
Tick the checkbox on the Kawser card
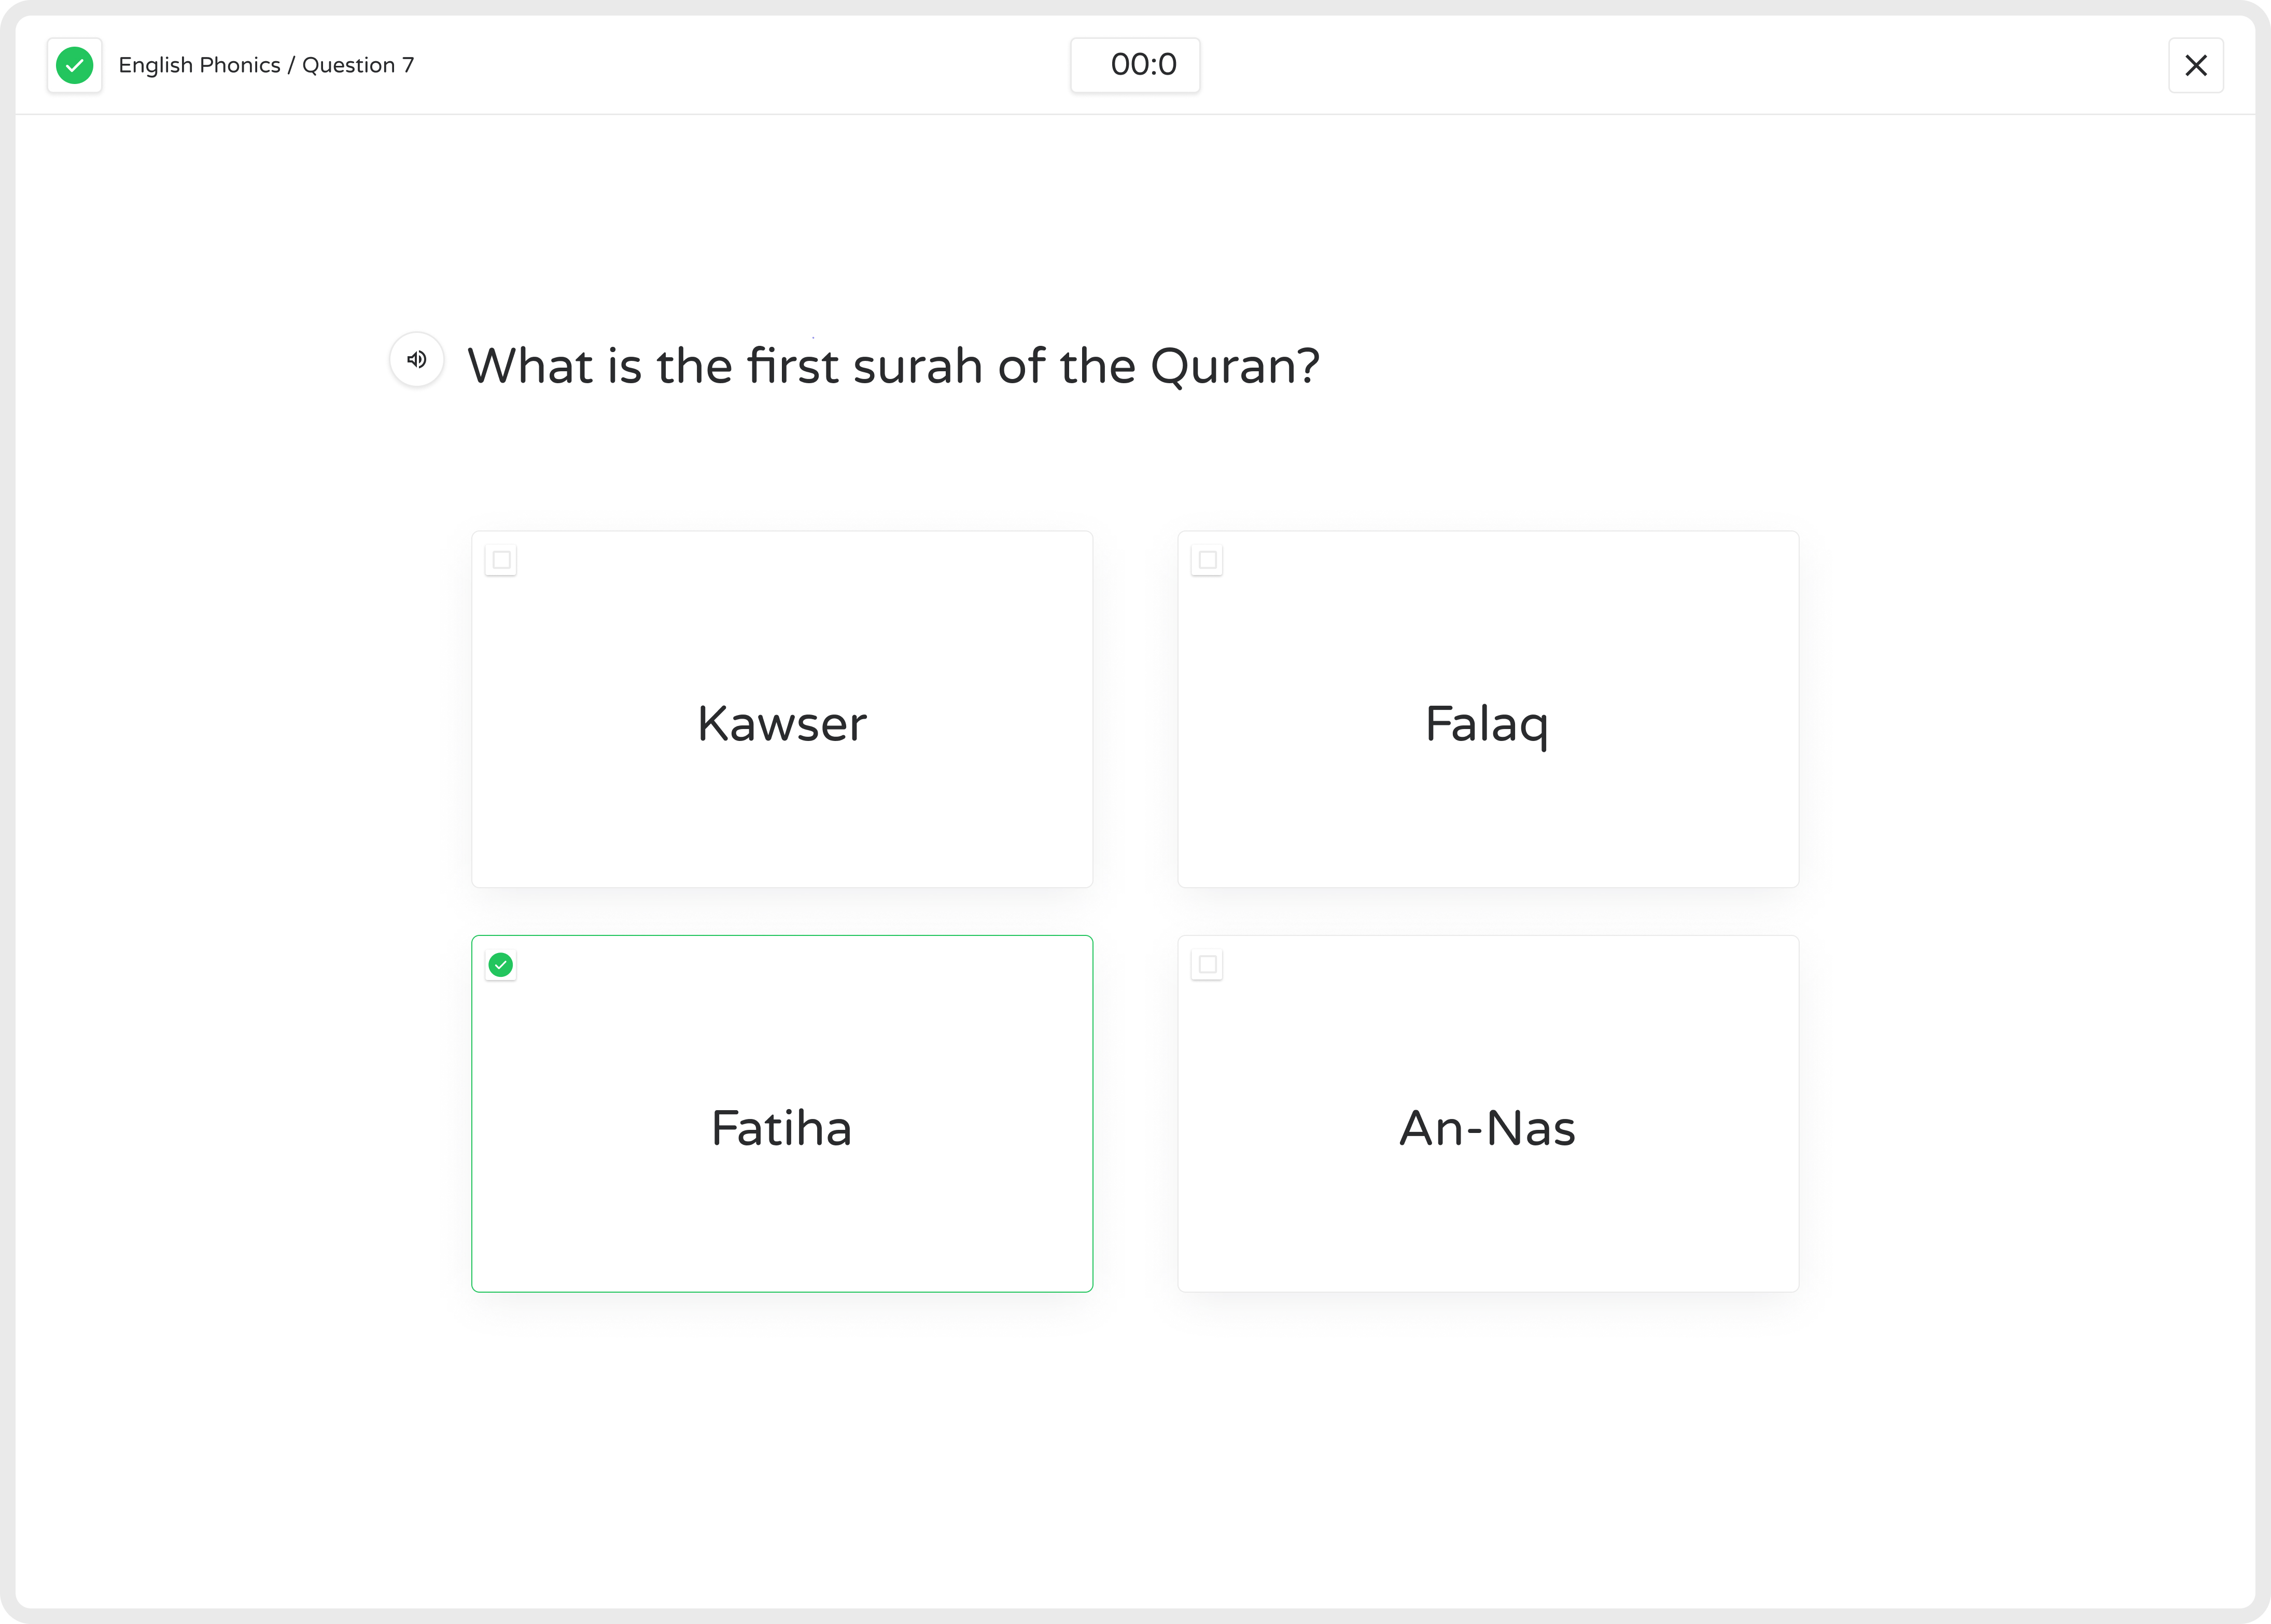point(501,560)
